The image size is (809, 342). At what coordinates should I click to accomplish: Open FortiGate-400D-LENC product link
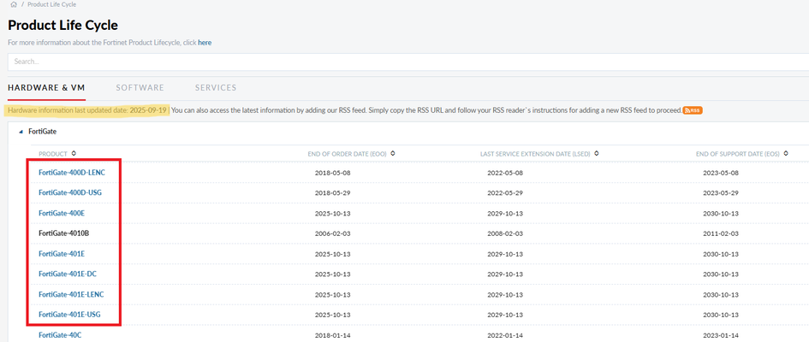pos(72,173)
